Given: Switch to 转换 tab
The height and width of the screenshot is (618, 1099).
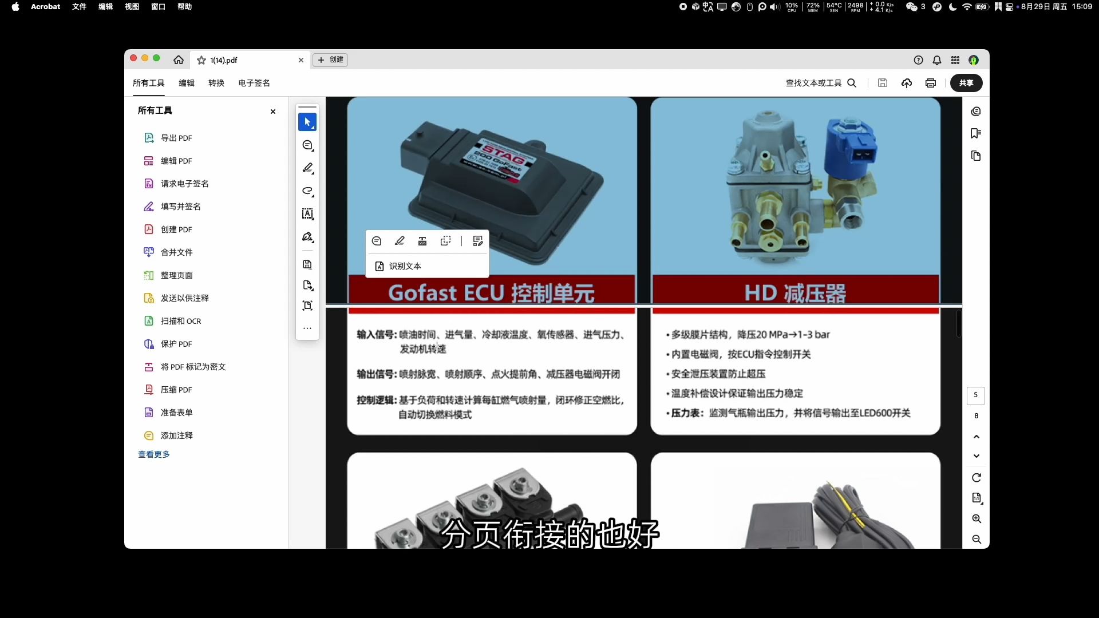Looking at the screenshot, I should pyautogui.click(x=216, y=83).
